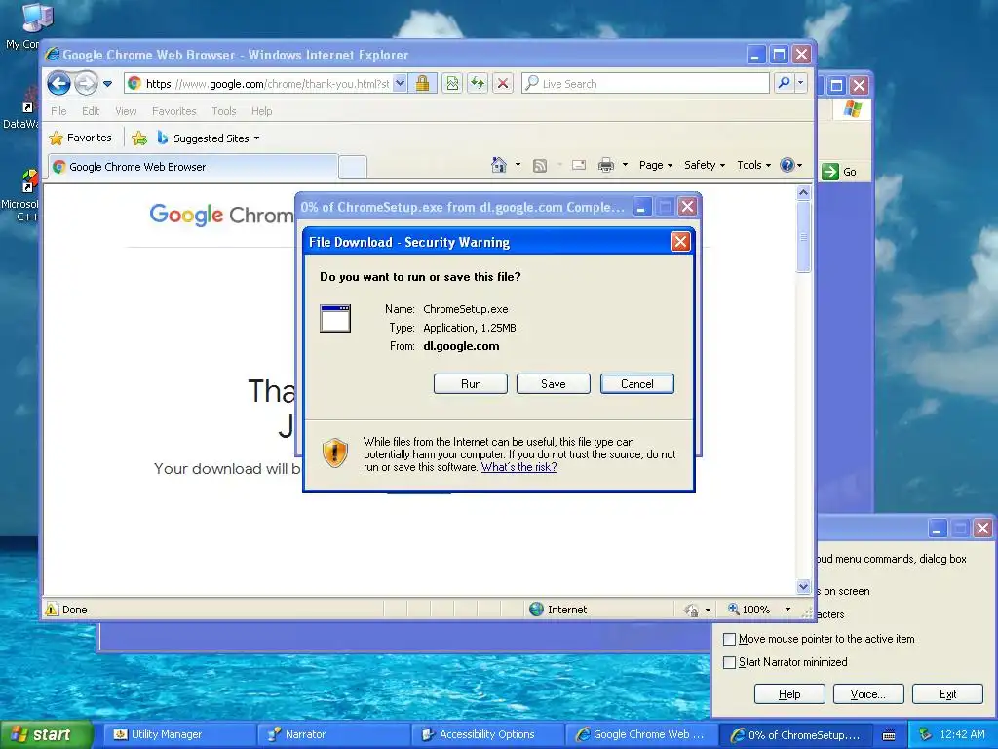Open the File menu in Internet Explorer
The width and height of the screenshot is (998, 749).
point(58,111)
